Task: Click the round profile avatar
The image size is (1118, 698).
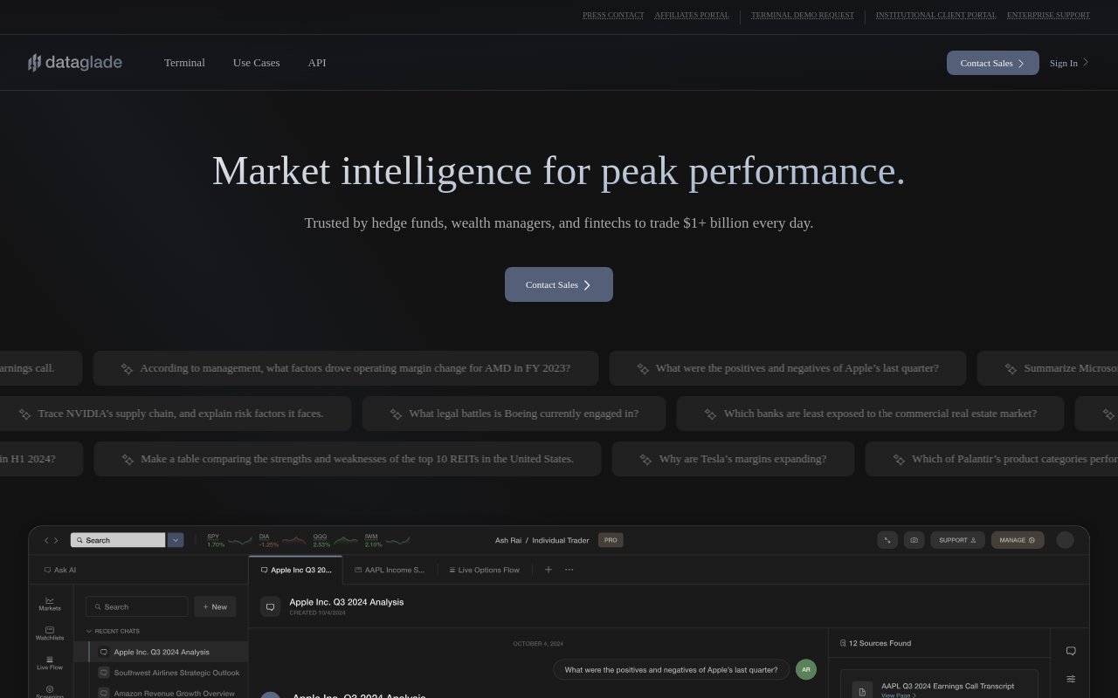Action: (x=1065, y=540)
